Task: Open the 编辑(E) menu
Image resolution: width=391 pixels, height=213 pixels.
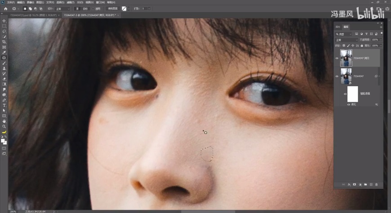Action: pos(21,2)
